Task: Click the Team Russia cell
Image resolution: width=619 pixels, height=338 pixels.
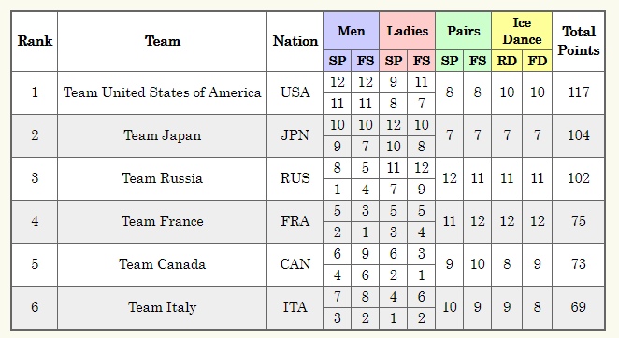Action: (x=163, y=178)
